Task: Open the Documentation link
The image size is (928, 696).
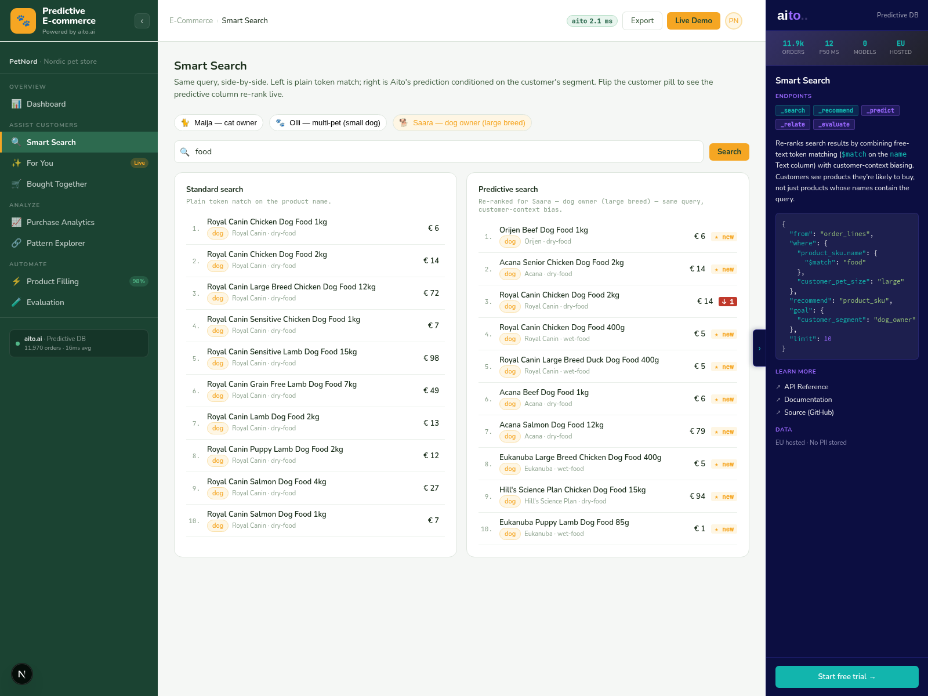Action: pos(808,400)
